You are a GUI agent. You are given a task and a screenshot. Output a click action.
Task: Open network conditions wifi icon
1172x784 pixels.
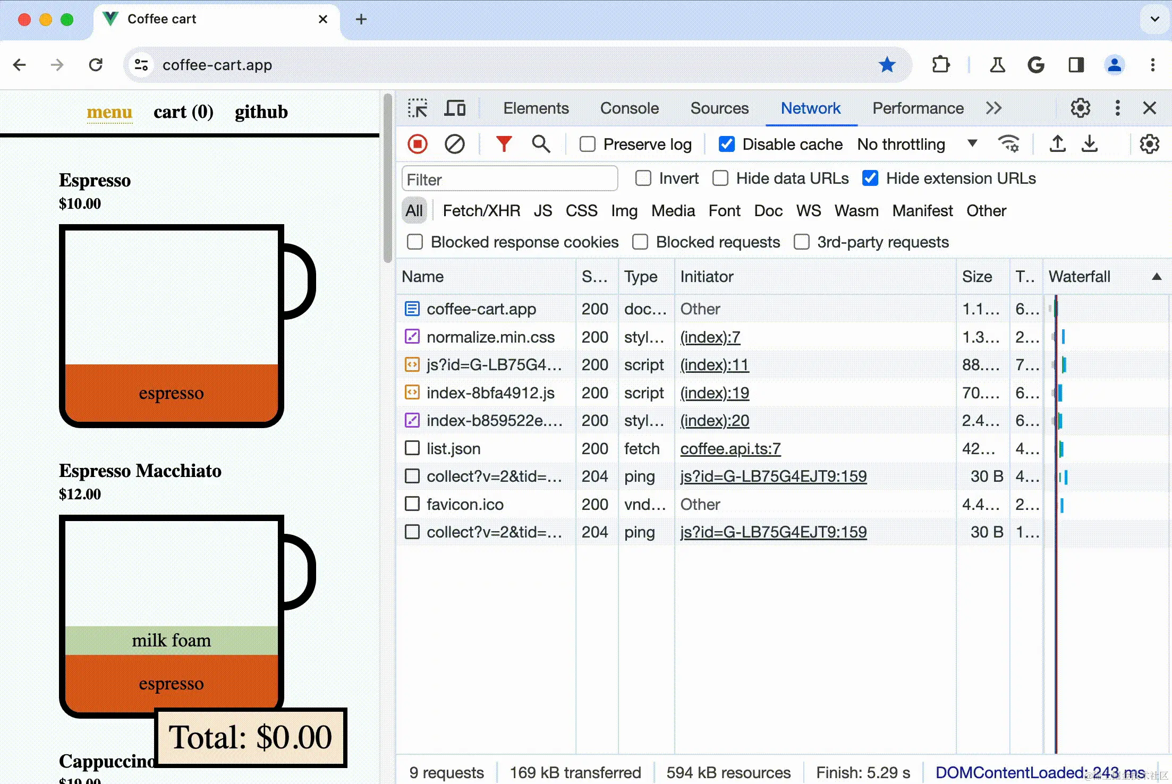pos(1008,144)
